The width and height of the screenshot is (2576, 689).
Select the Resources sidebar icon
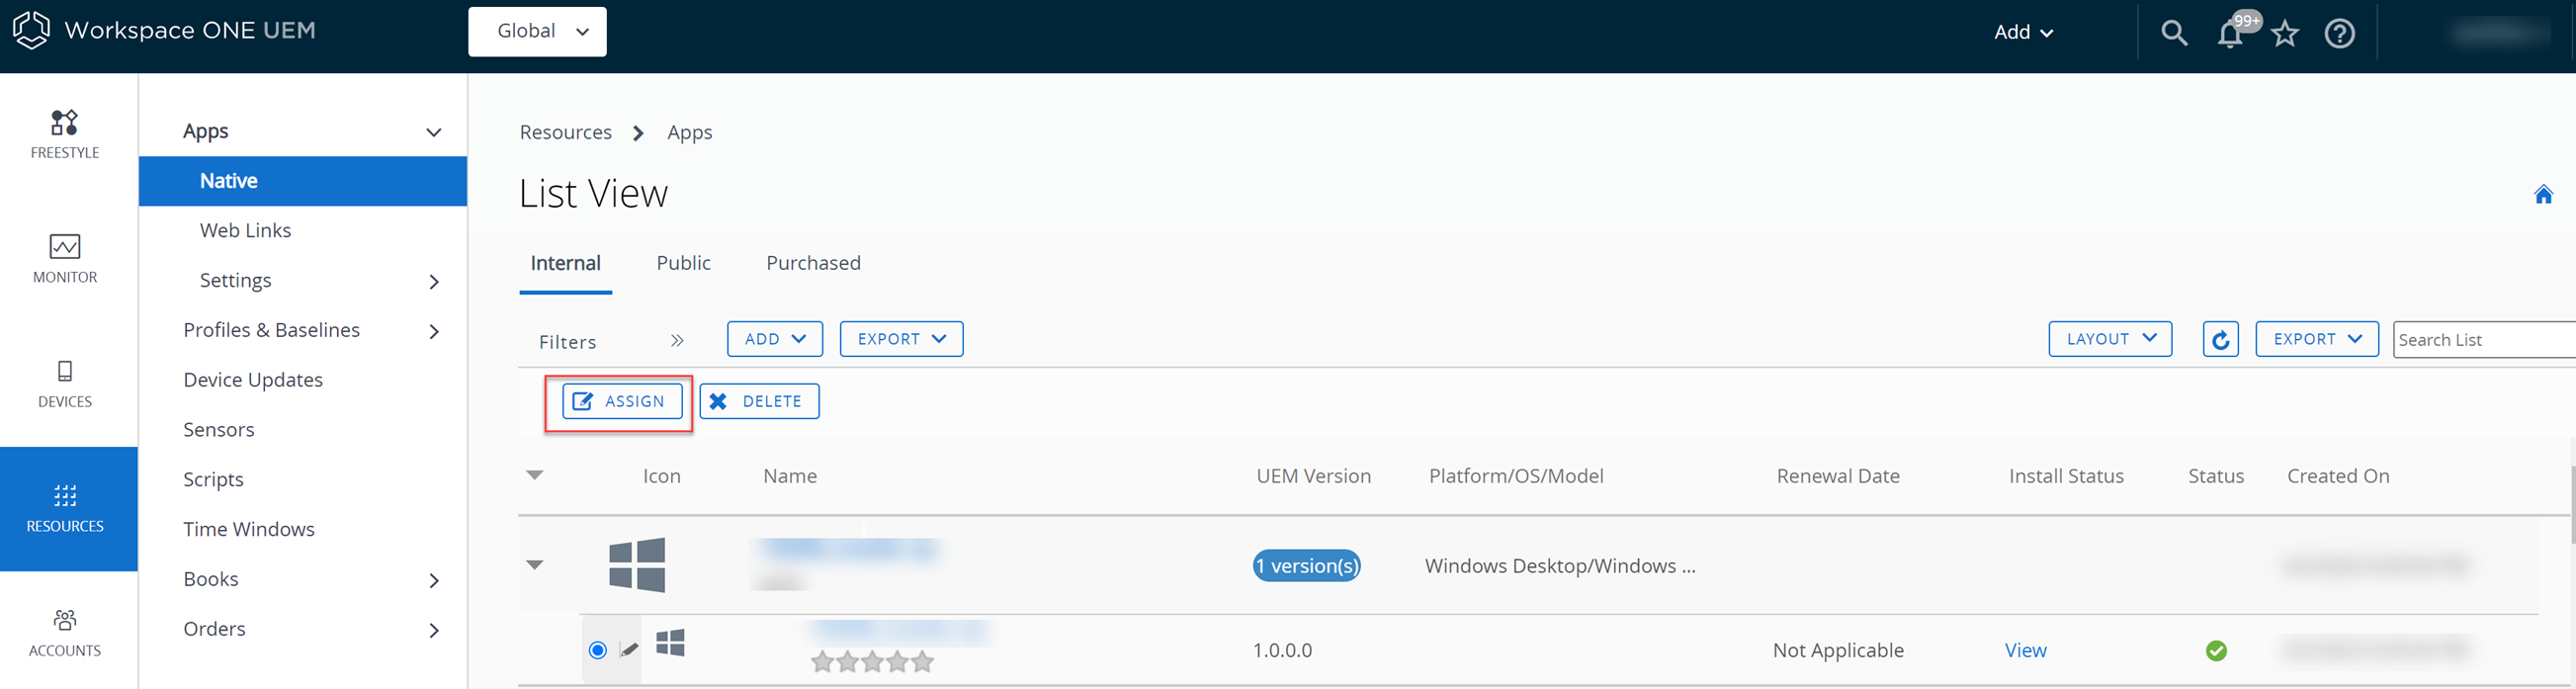pyautogui.click(x=65, y=496)
